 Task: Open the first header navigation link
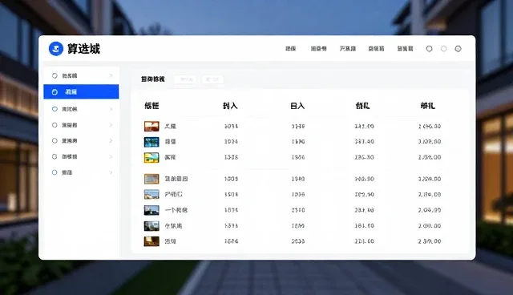coord(290,49)
